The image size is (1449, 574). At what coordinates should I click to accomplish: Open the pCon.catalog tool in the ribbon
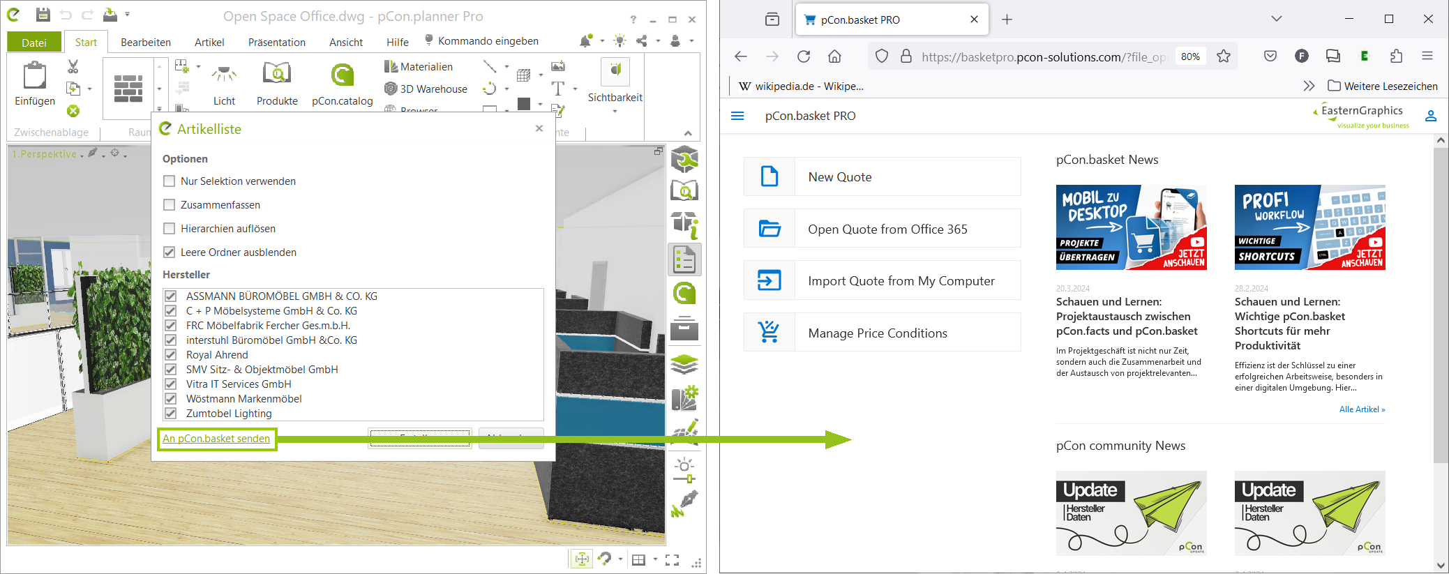click(x=342, y=84)
